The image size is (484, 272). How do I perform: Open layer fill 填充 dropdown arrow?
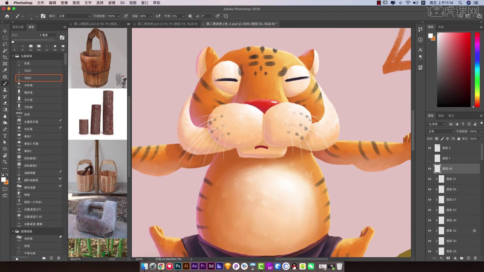[x=480, y=139]
